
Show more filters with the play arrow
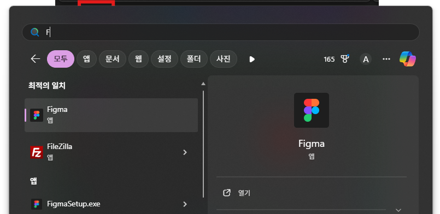(x=252, y=59)
